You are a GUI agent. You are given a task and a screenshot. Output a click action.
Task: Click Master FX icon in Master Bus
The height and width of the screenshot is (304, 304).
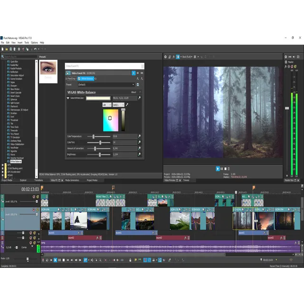285,66
